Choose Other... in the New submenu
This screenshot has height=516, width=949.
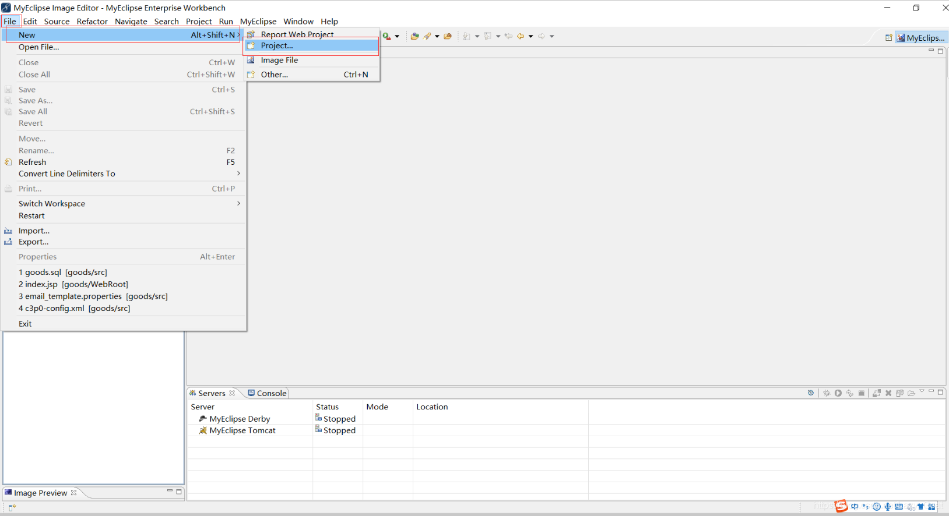(311, 75)
